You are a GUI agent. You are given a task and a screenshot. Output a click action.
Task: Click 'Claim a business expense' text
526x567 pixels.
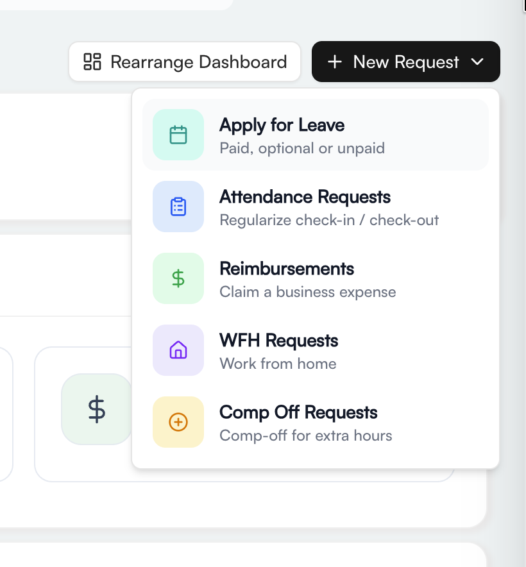[x=308, y=292]
